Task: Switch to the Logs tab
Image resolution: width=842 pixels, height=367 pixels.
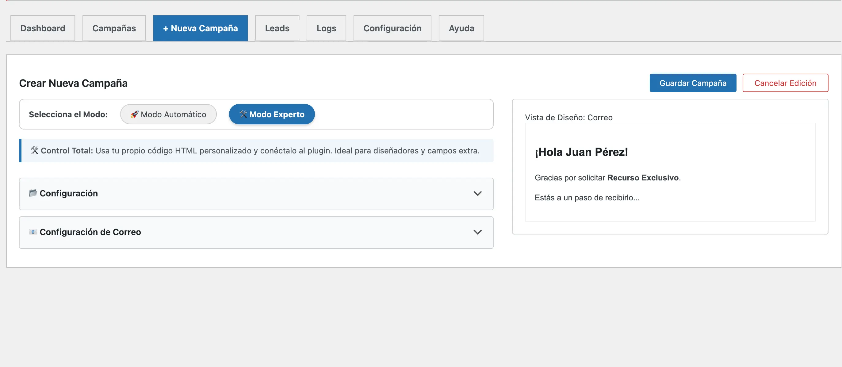Action: tap(326, 28)
